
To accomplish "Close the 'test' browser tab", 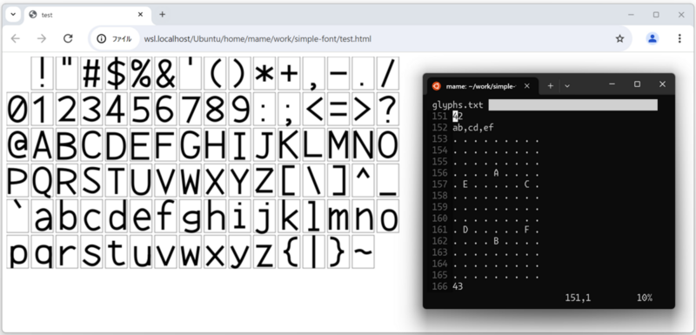I will pyautogui.click(x=140, y=15).
